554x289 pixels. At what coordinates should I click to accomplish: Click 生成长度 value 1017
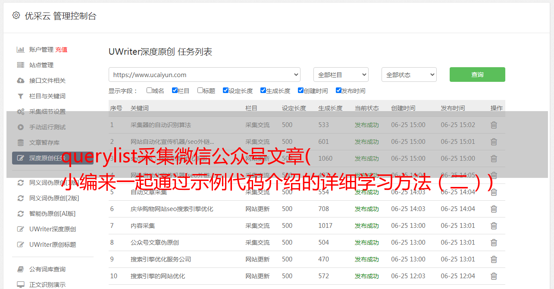point(326,226)
